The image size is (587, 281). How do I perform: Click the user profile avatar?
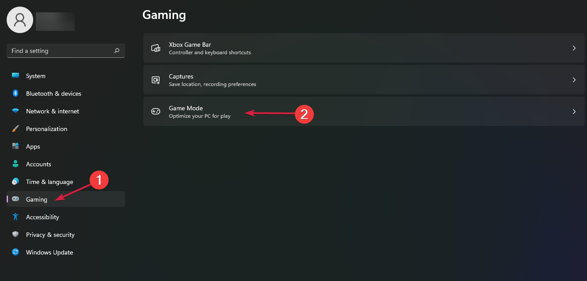20,20
